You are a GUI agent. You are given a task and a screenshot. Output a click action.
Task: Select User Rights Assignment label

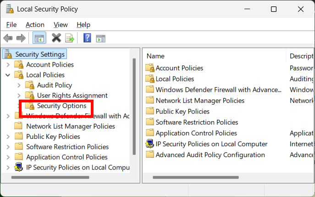pyautogui.click(x=72, y=95)
